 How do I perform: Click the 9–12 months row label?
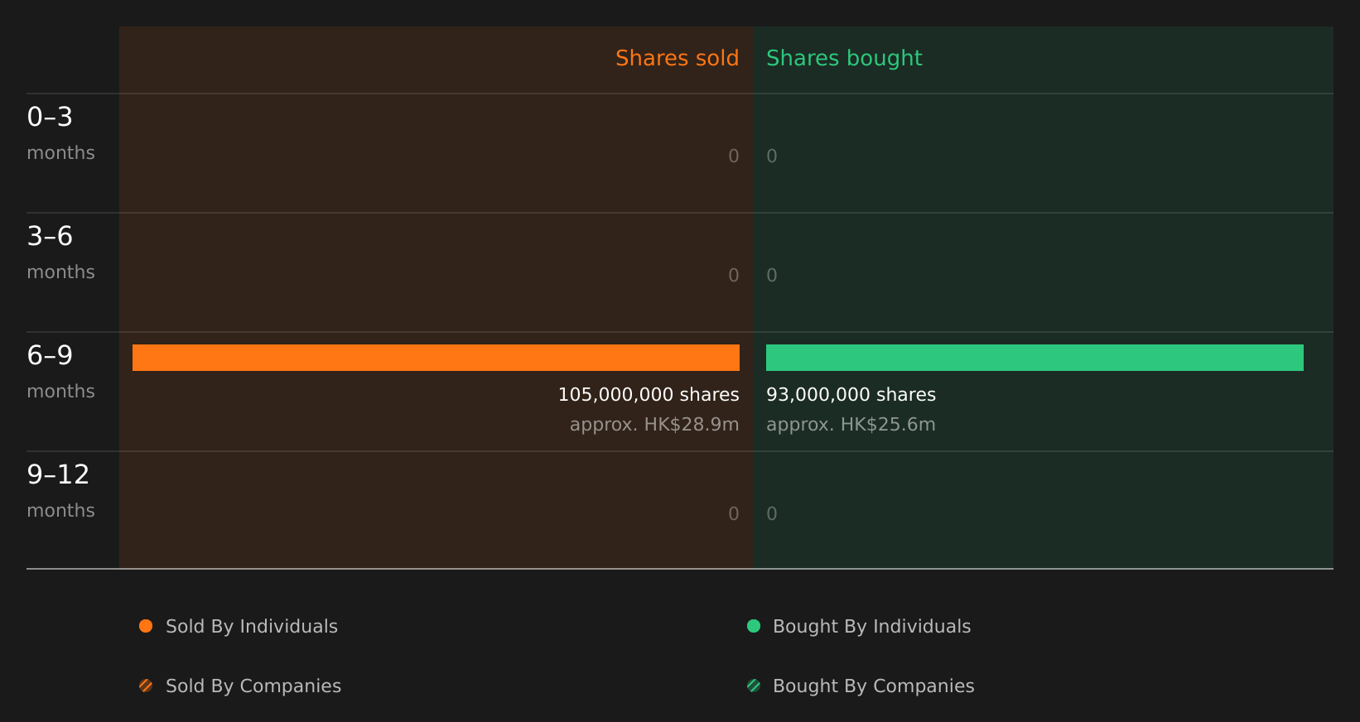click(60, 491)
